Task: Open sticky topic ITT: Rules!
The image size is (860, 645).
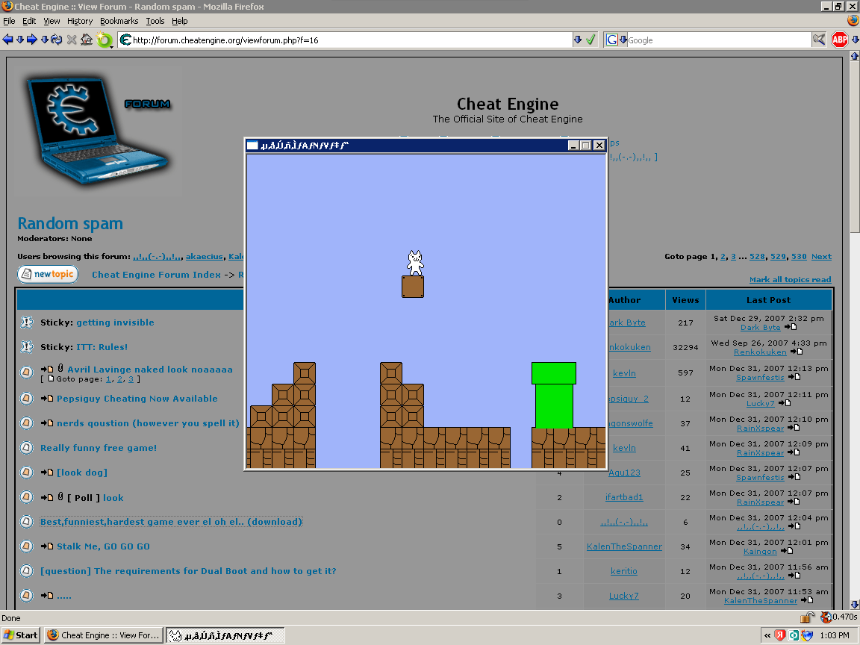Action: pyautogui.click(x=102, y=347)
